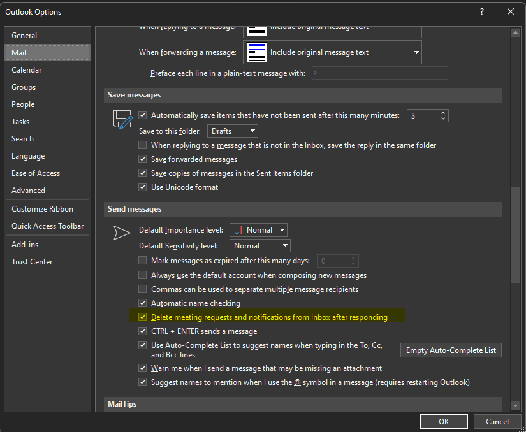Click the auto-save minutes value field

[x=423, y=115]
